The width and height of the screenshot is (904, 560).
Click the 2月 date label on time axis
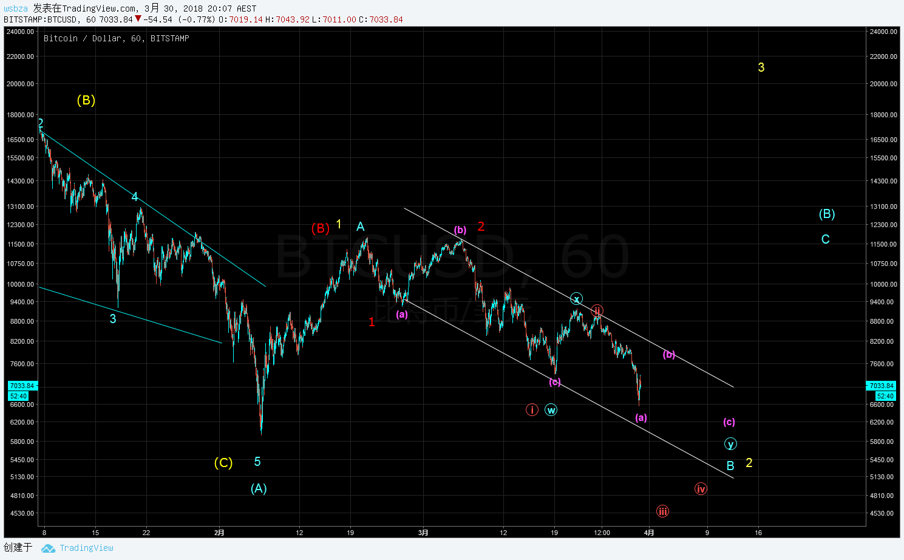click(x=219, y=533)
